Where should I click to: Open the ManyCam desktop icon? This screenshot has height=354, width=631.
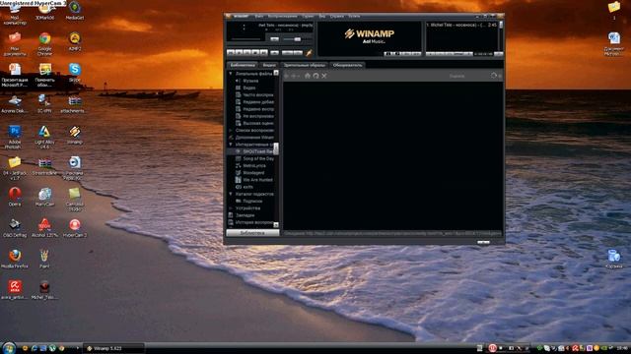pyautogui.click(x=44, y=197)
